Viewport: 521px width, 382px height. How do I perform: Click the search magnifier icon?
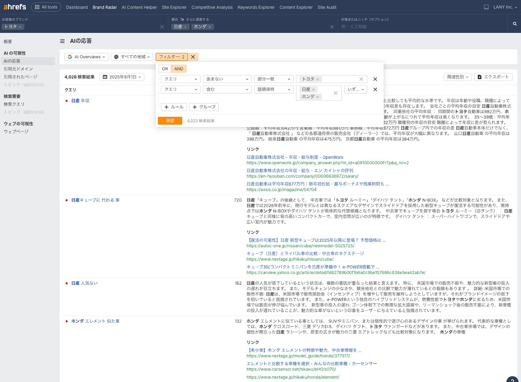click(515, 24)
